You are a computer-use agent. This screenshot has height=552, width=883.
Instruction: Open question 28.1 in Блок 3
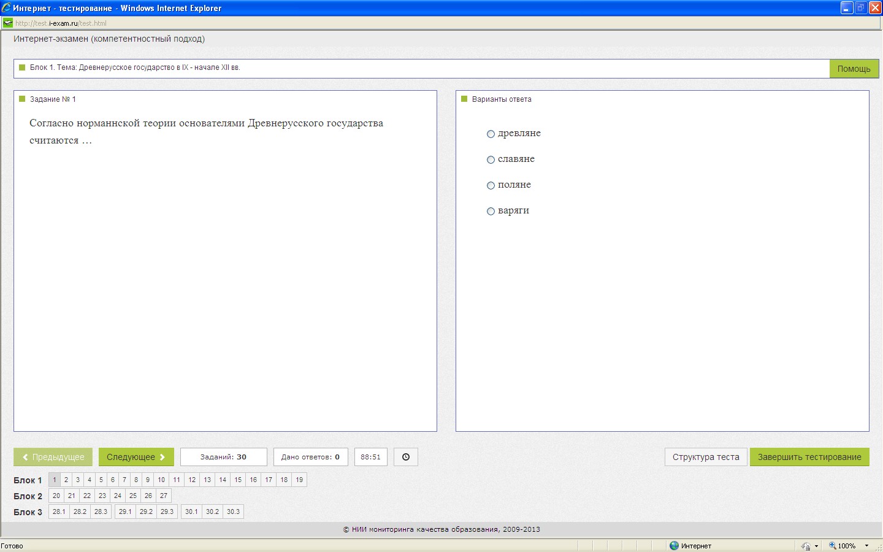coord(59,512)
